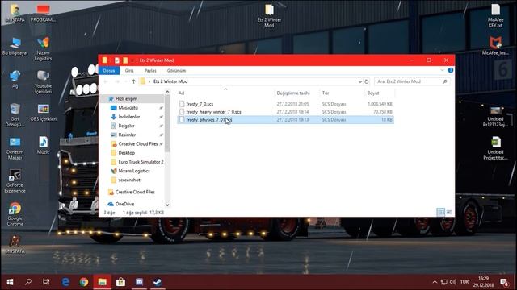The width and height of the screenshot is (517, 290).
Task: Show hidden system tray icons
Action: coord(435,282)
